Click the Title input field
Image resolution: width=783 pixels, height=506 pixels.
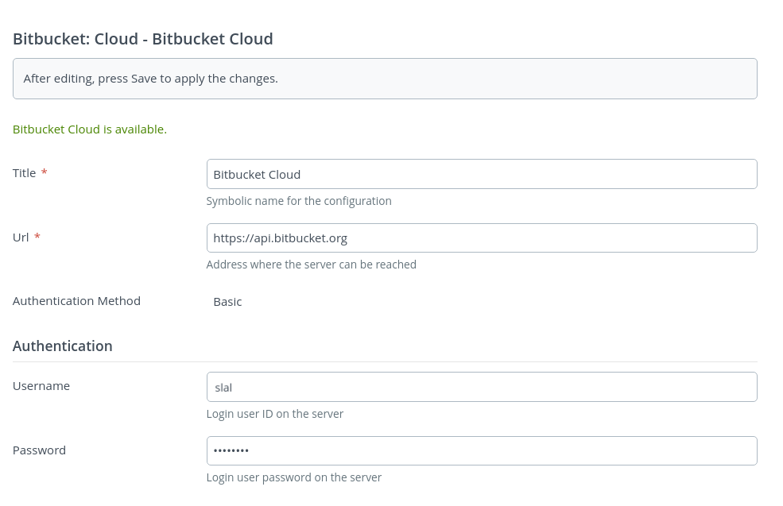pos(481,174)
